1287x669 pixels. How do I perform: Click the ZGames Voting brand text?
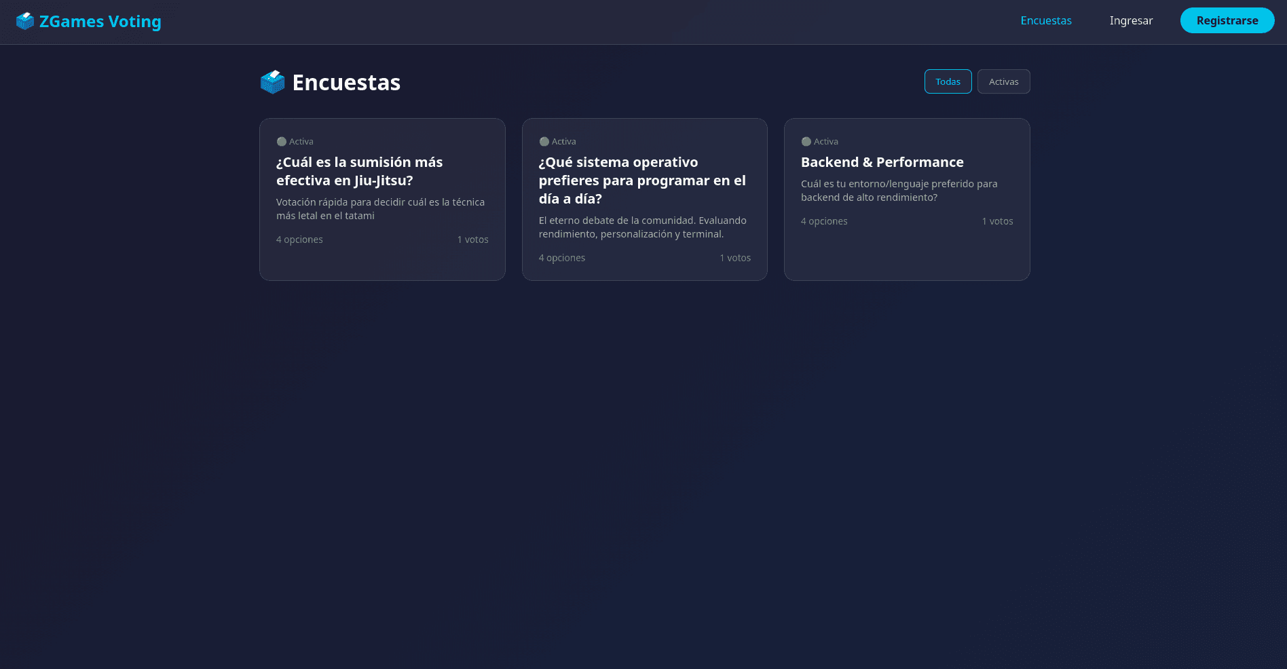click(x=100, y=22)
